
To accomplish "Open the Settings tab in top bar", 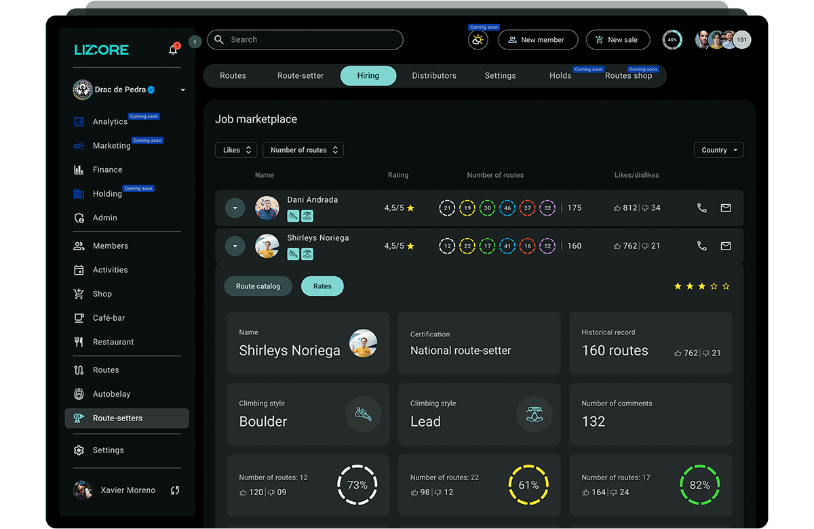I will [x=500, y=76].
